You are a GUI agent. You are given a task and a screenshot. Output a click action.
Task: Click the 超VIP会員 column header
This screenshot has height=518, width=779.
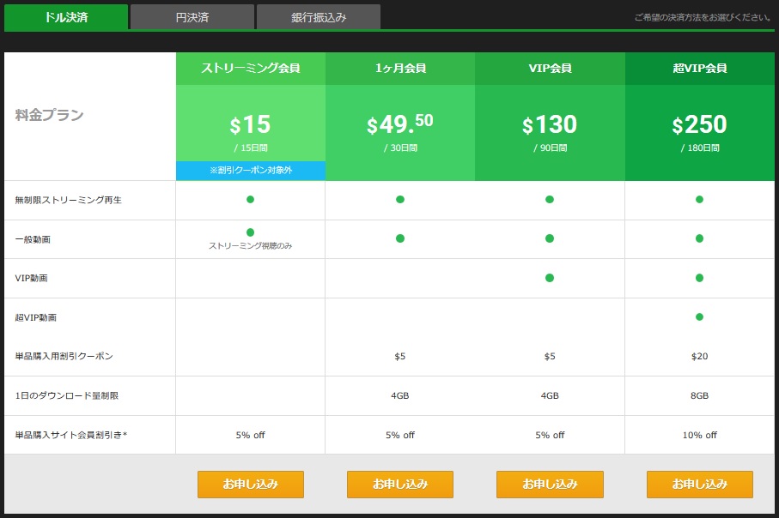(x=699, y=69)
